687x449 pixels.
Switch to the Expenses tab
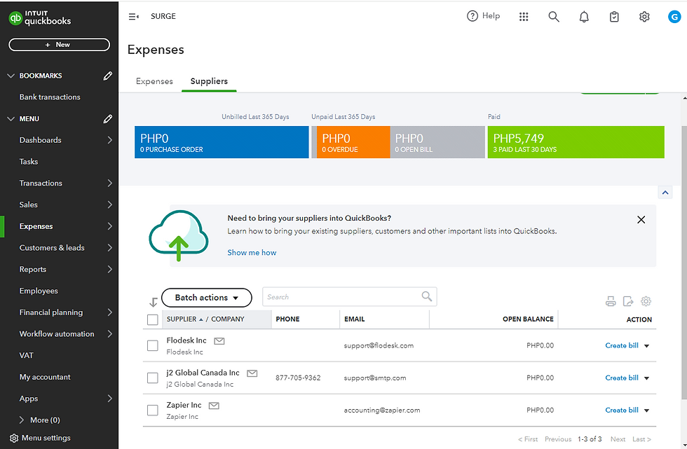pyautogui.click(x=154, y=81)
